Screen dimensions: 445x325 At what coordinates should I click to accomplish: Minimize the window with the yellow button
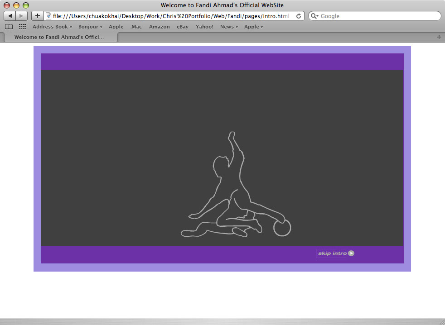[x=16, y=5]
